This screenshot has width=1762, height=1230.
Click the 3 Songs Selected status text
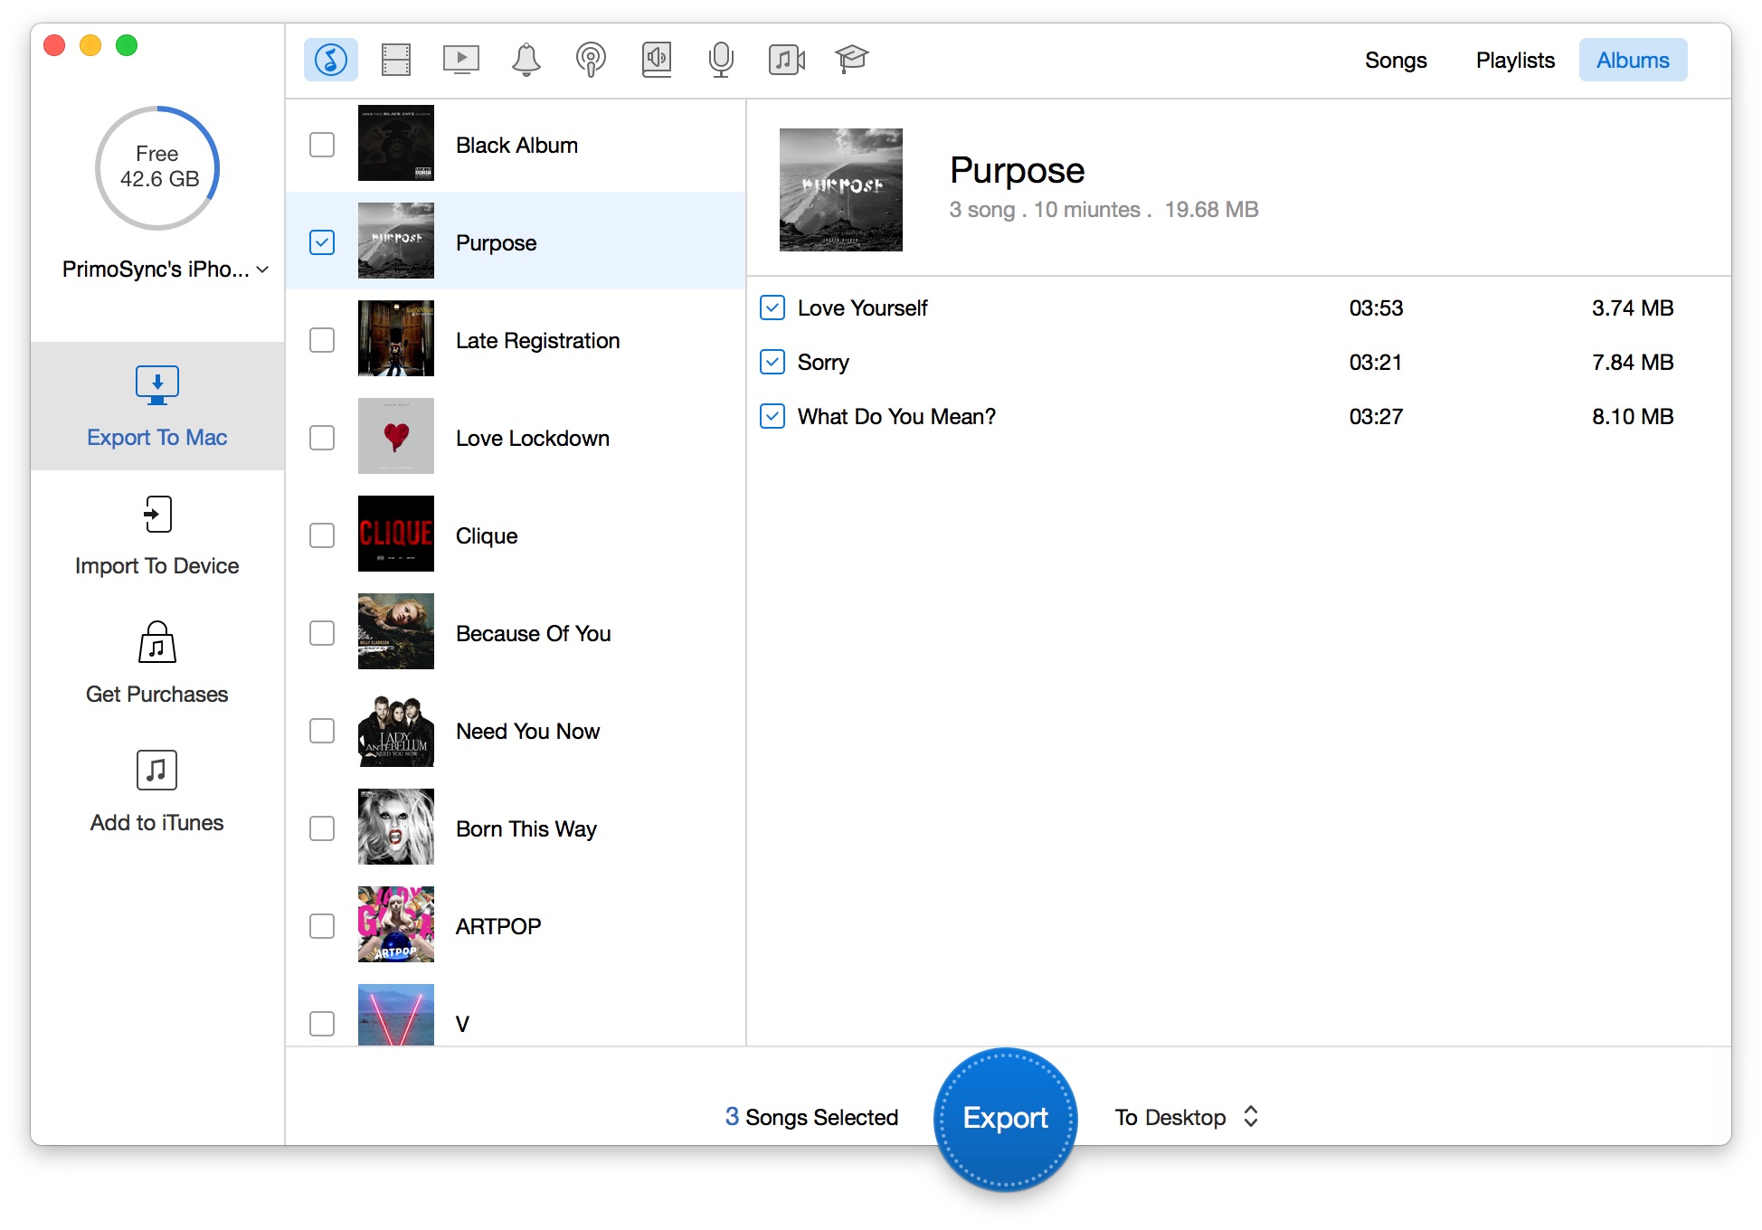coord(811,1117)
